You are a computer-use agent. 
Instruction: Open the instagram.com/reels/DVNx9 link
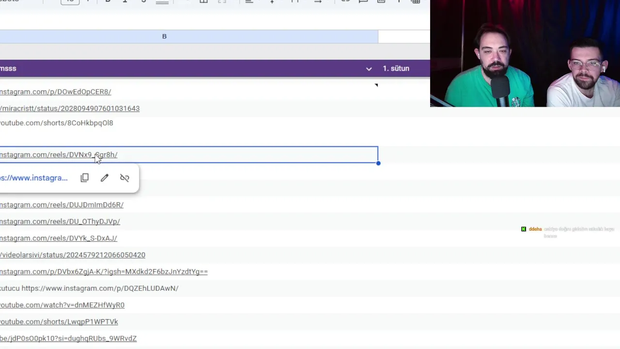click(59, 155)
